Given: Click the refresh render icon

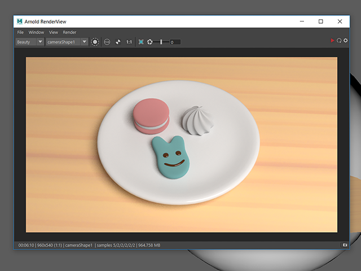Looking at the screenshot, I should click(339, 41).
